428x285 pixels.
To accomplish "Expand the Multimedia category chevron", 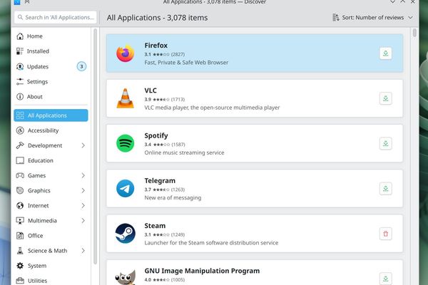I will [x=83, y=220].
